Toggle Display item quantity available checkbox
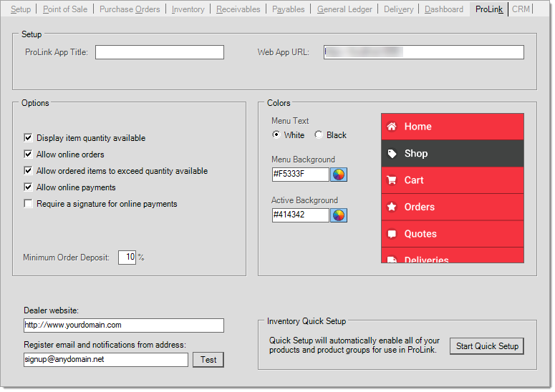 [x=28, y=137]
